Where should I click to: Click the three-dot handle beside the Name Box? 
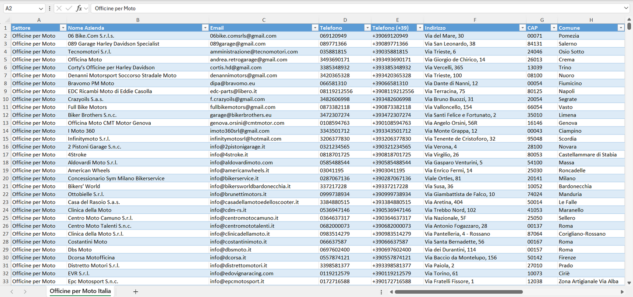pyautogui.click(x=50, y=8)
